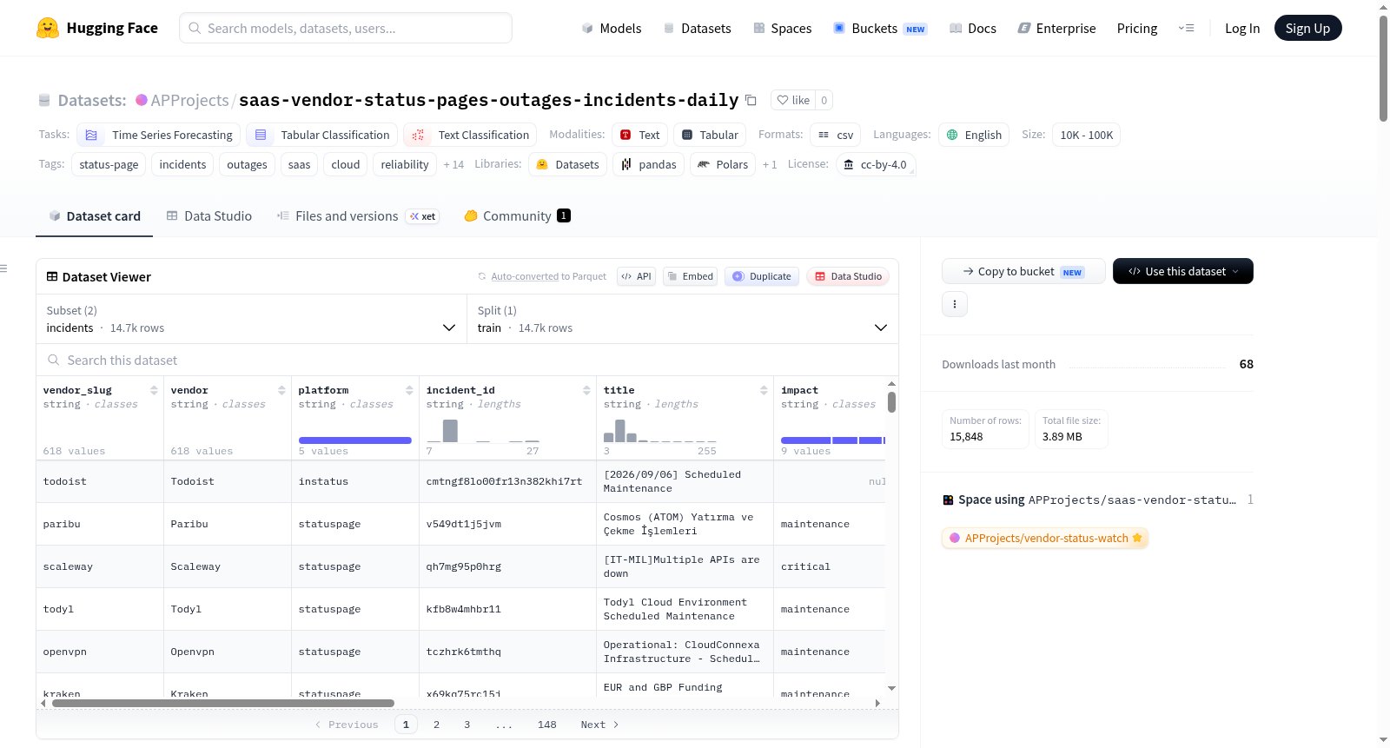
Task: Like this dataset with the heart button
Action: click(x=793, y=100)
